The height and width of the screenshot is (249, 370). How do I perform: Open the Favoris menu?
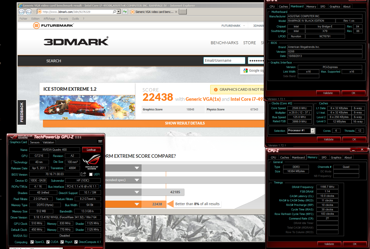tap(64, 19)
